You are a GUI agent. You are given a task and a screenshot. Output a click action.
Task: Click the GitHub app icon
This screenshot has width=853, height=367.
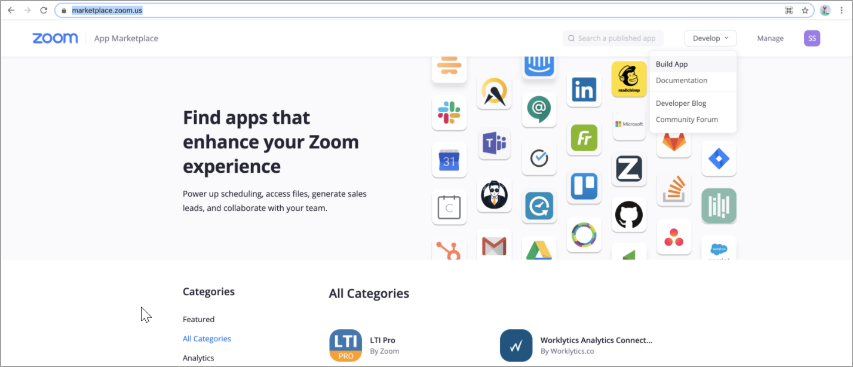[x=629, y=215]
